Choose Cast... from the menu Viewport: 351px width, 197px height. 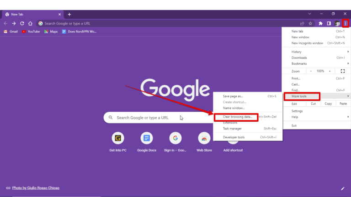[317, 84]
